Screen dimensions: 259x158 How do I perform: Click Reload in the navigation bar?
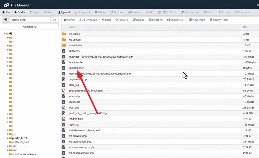[138, 20]
